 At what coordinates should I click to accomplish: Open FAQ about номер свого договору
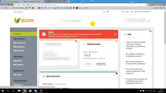(x=136, y=63)
